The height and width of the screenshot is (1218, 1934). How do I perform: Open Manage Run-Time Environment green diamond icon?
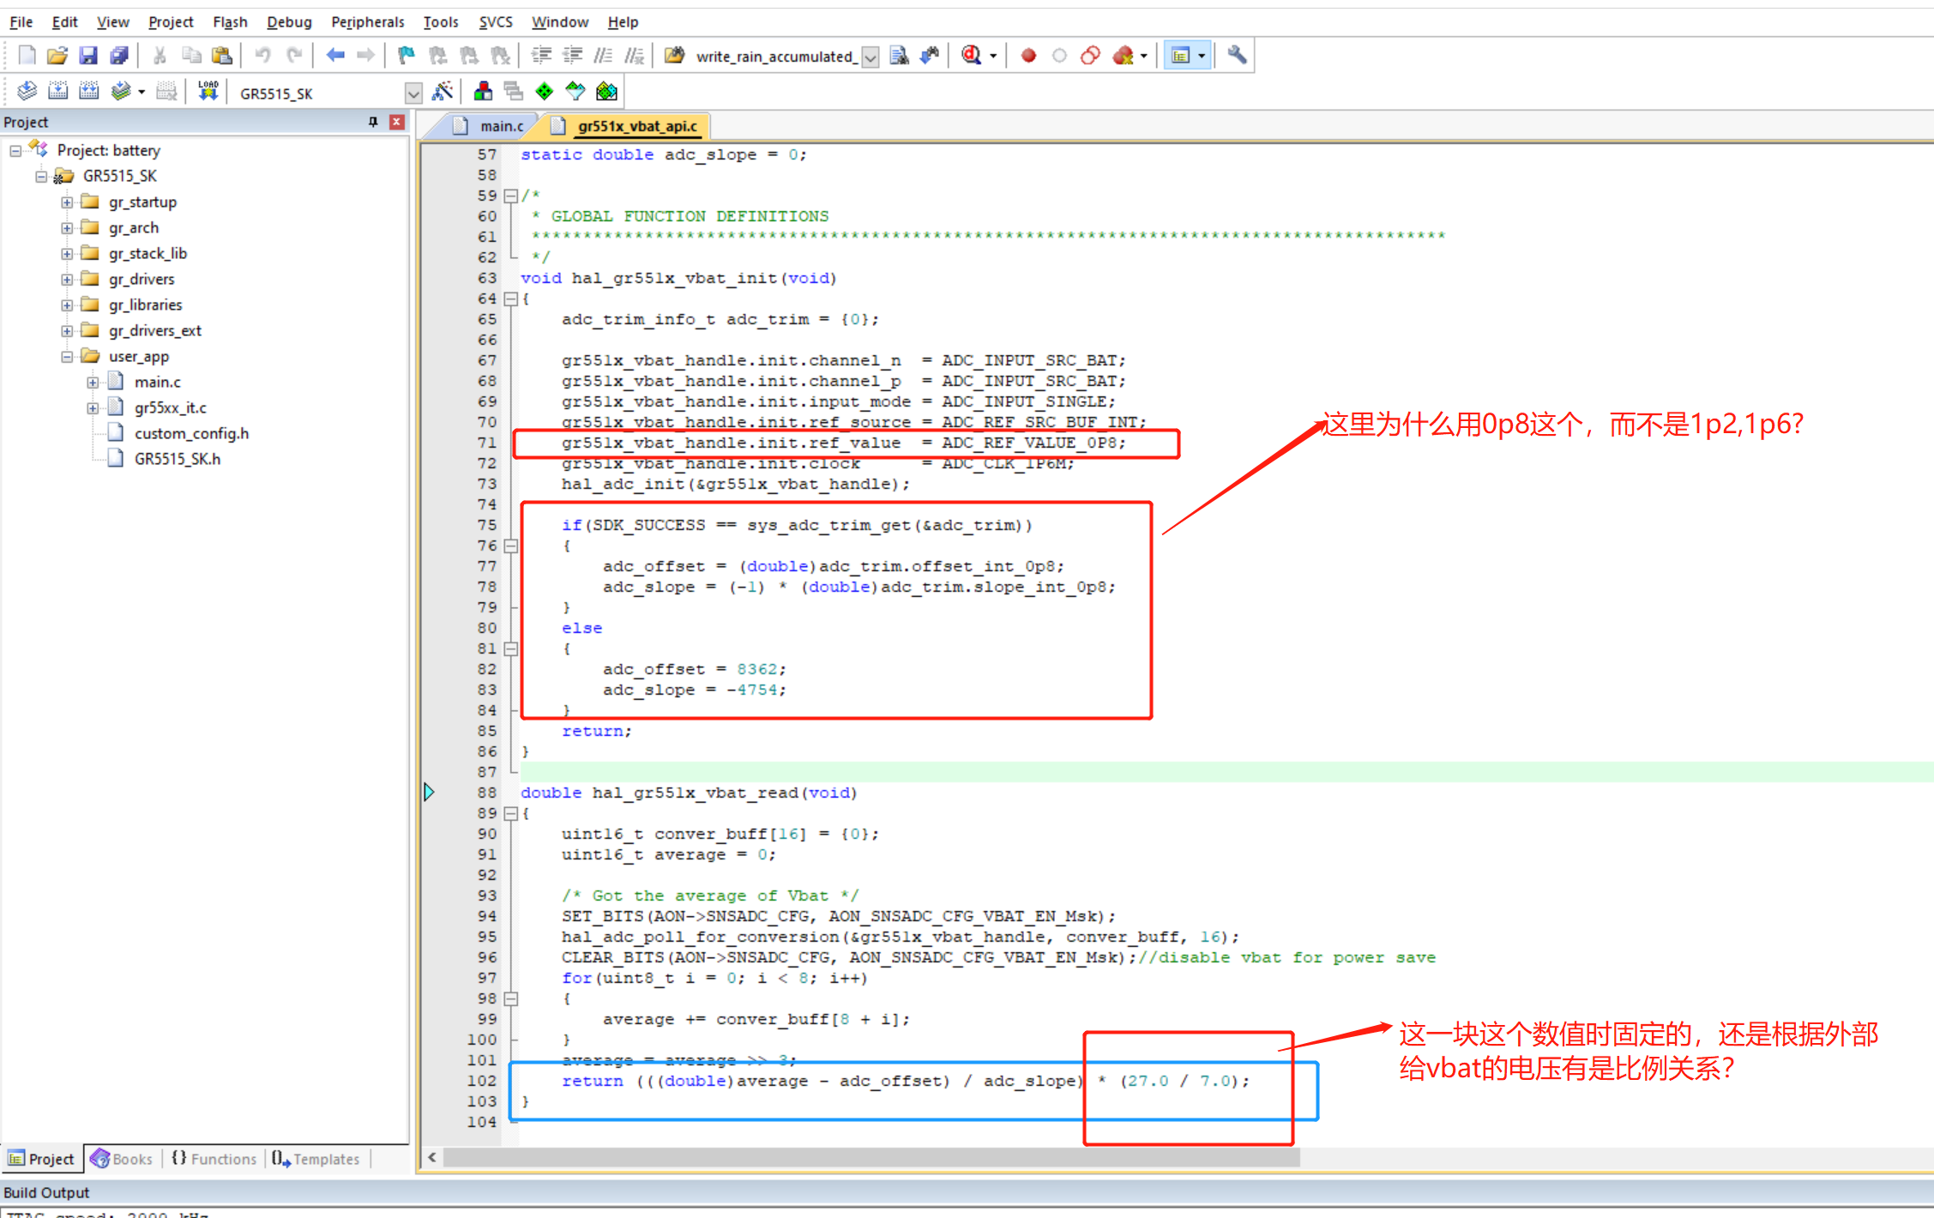(x=544, y=91)
